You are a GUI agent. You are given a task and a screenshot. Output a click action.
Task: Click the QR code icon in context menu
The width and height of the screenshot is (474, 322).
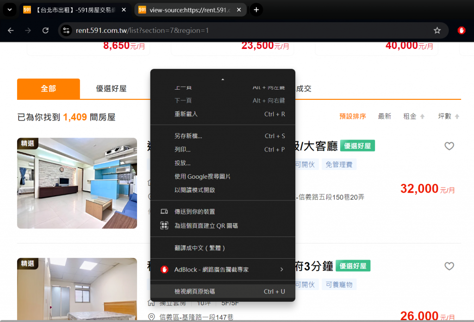click(x=164, y=225)
